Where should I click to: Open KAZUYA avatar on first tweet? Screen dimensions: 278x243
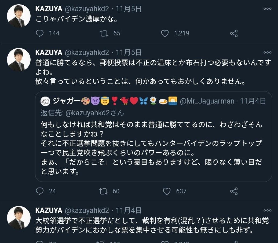coord(19,16)
